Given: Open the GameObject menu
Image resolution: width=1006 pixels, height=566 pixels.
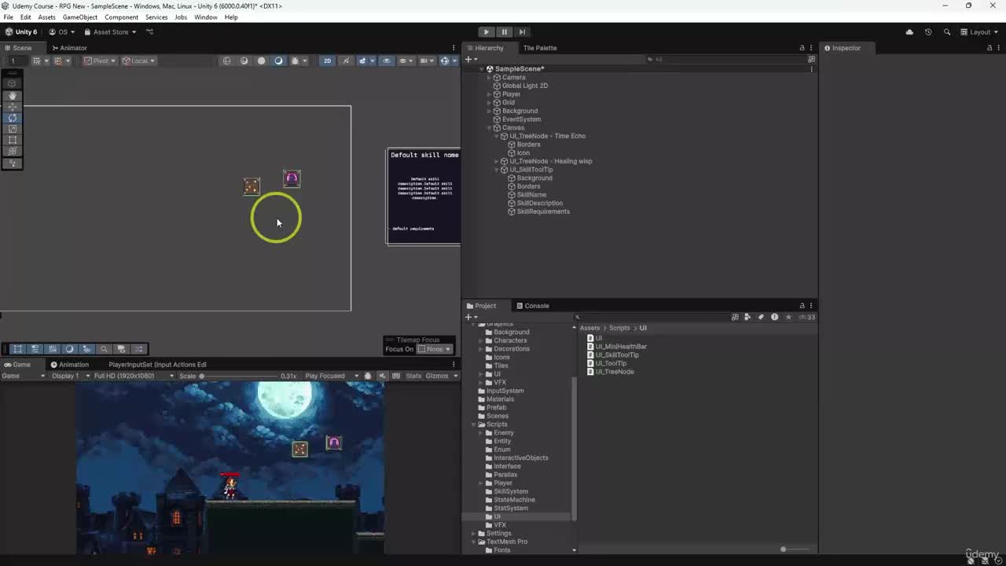Looking at the screenshot, I should pyautogui.click(x=79, y=17).
